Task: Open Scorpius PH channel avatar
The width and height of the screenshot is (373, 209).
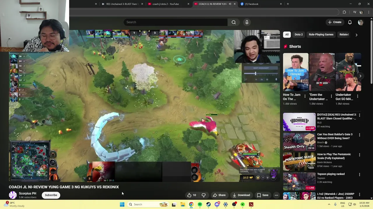Action: pos(13,195)
